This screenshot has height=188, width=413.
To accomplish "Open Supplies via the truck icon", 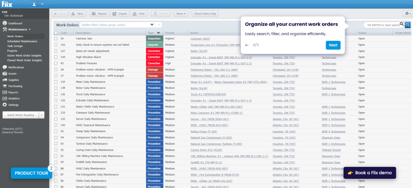I will click(4, 80).
